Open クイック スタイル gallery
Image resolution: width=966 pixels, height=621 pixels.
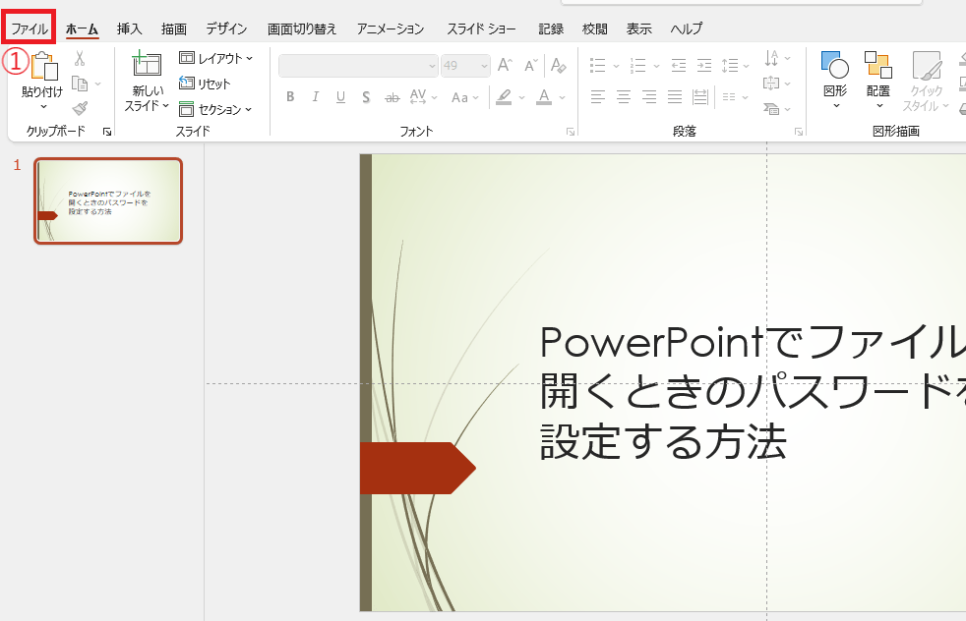926,82
